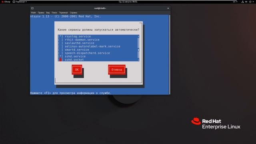Select the rtkit-daemon.service row text

click(x=82, y=40)
